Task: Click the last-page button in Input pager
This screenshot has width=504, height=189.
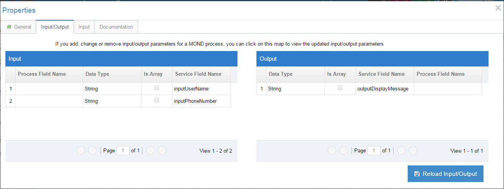Action: 162,151
